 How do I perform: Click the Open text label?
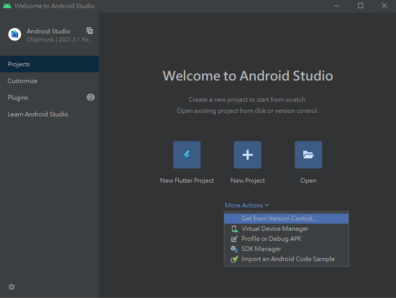point(308,181)
